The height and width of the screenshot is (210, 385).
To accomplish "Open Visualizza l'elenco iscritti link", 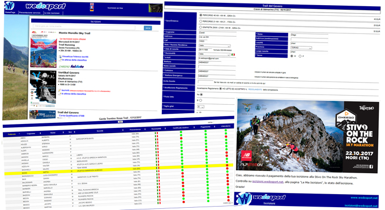I will (75, 57).
